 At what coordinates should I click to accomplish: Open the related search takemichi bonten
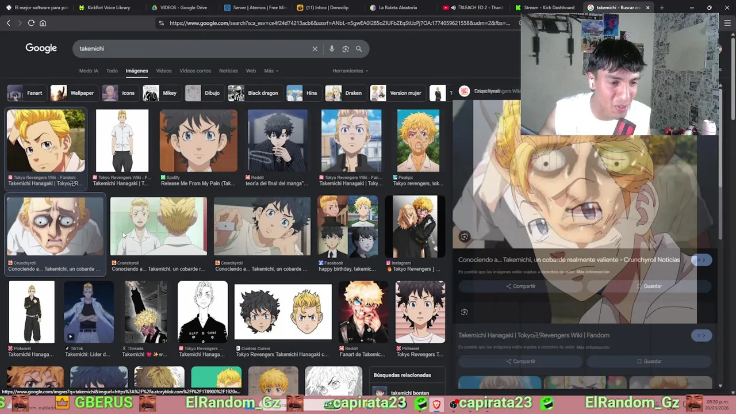408,392
